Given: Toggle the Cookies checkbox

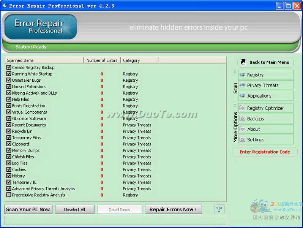Looking at the screenshot, I should pos(9,169).
